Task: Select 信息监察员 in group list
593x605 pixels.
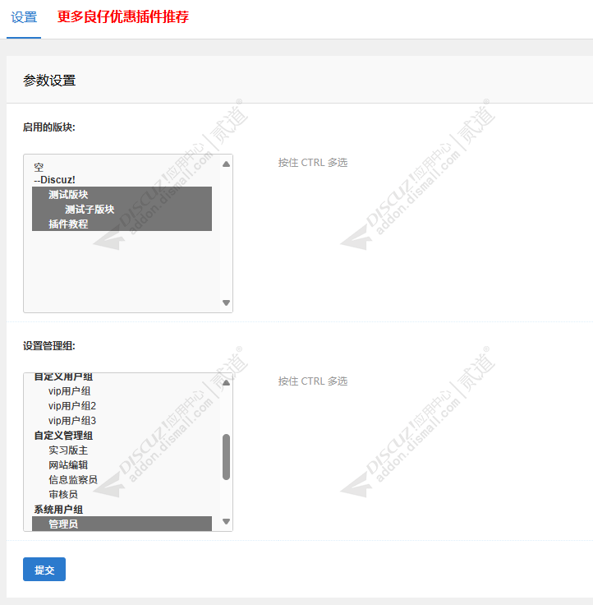Action: (122, 479)
